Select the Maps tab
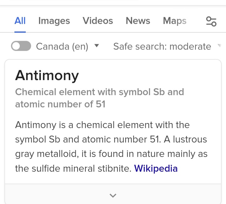 click(175, 21)
